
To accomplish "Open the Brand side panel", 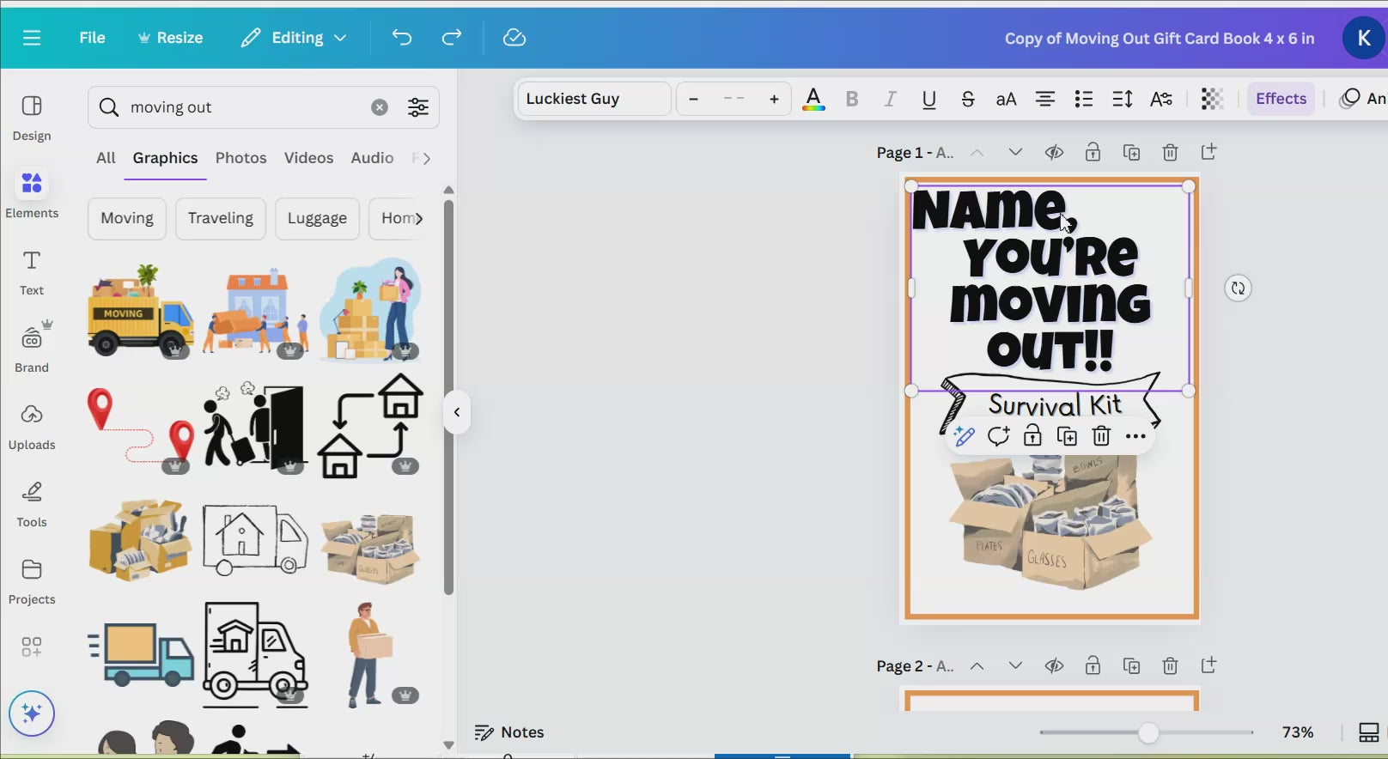I will [32, 347].
